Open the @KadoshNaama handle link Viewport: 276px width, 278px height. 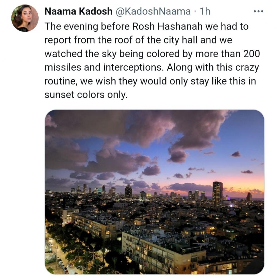click(153, 11)
